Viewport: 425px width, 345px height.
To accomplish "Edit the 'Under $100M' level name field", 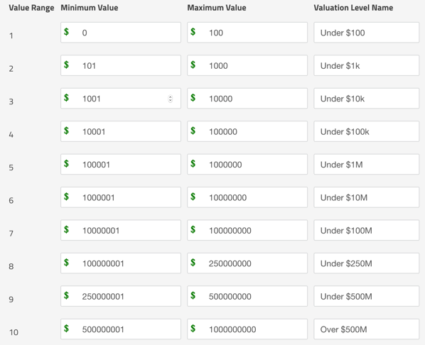I will [367, 230].
